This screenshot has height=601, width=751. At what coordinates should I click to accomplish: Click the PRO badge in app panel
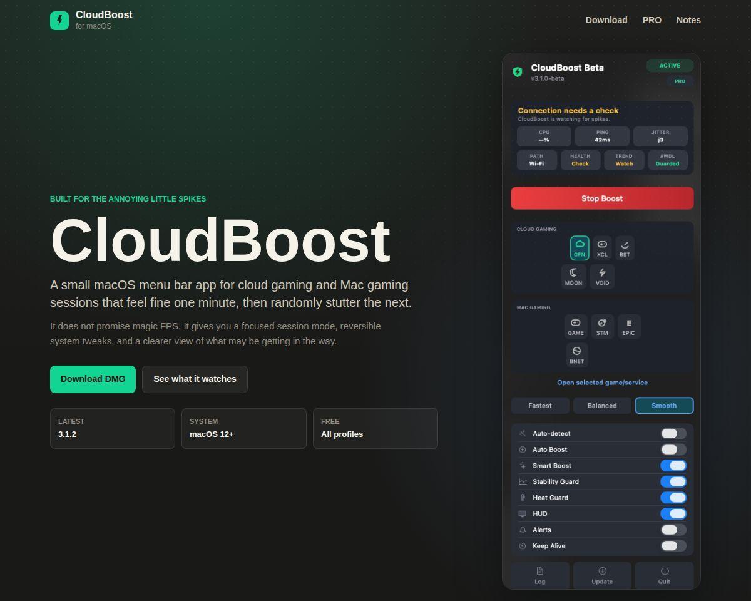pyautogui.click(x=680, y=81)
